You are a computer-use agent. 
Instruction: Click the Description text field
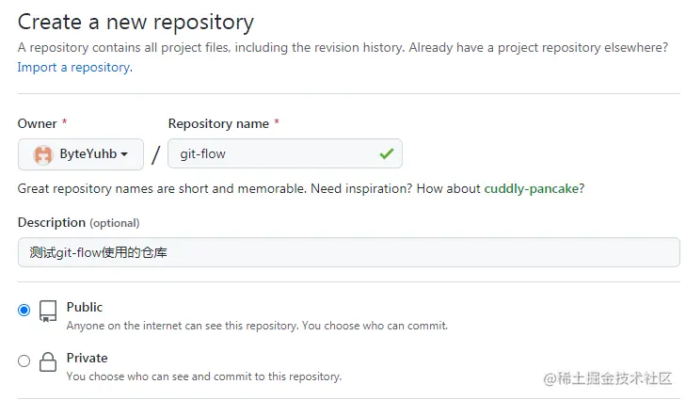(348, 252)
